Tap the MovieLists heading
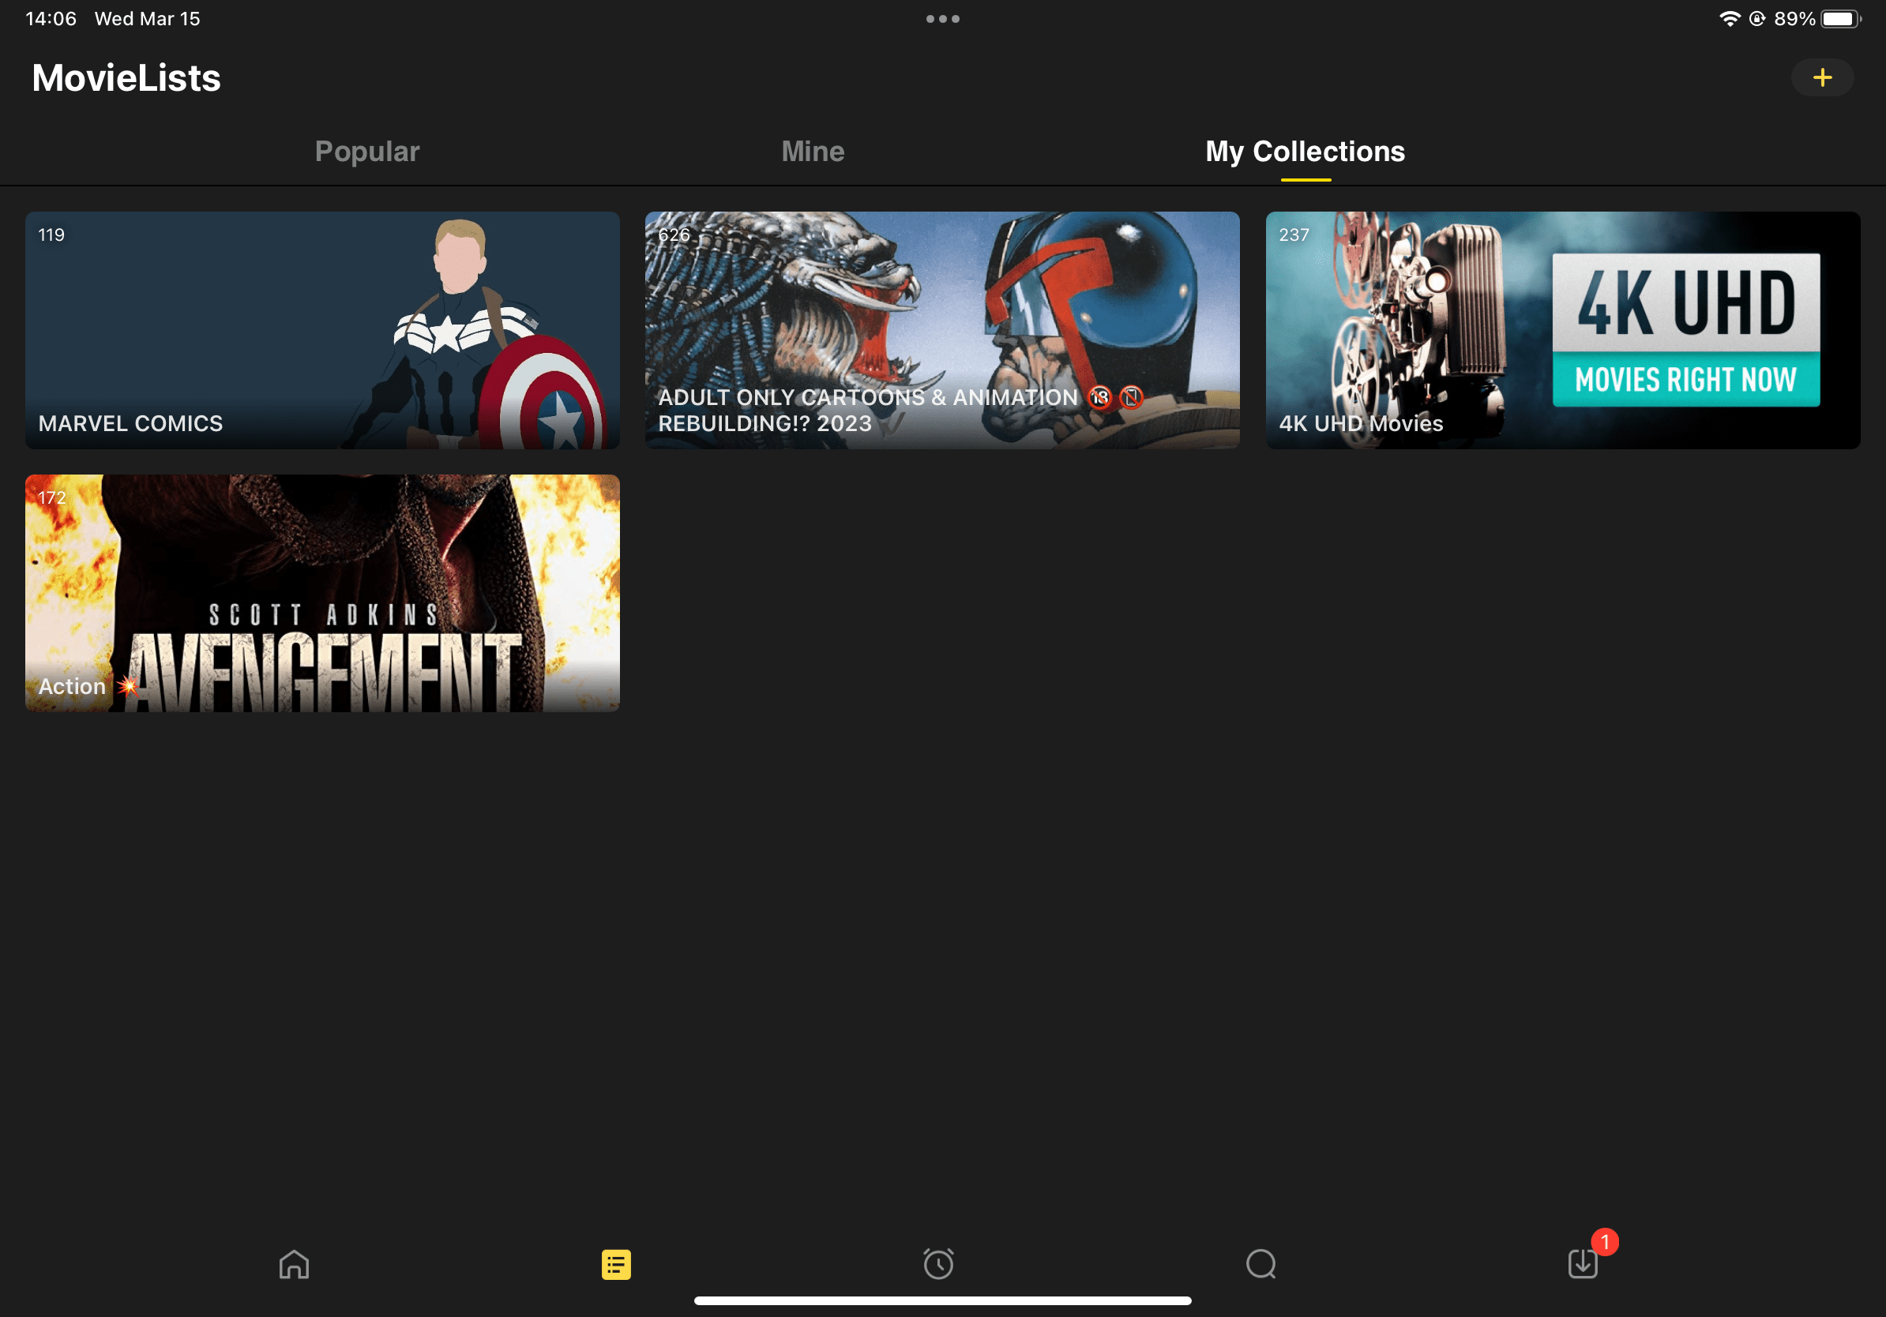 tap(126, 77)
